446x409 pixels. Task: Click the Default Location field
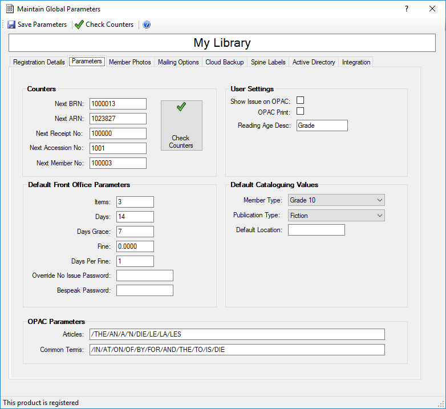tap(317, 230)
